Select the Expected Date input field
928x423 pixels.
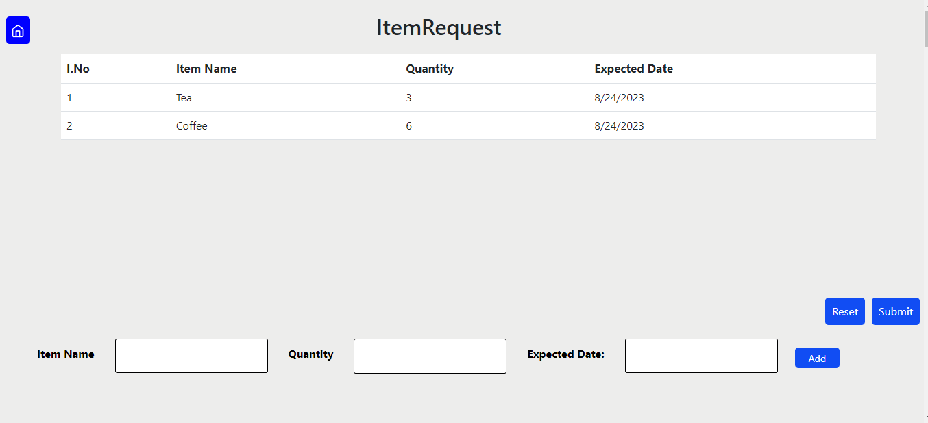(x=700, y=355)
